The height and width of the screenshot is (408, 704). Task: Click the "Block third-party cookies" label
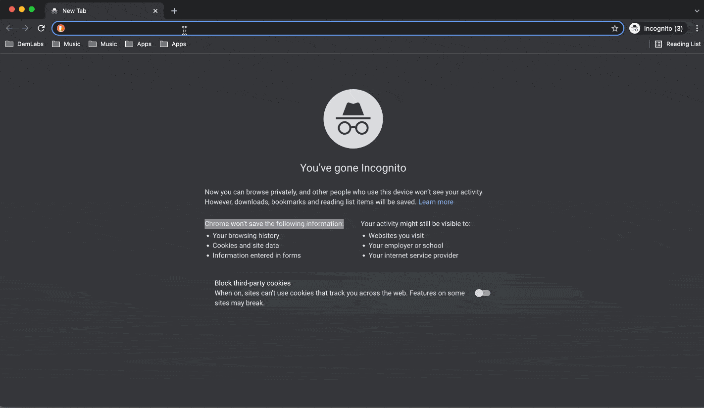(252, 283)
